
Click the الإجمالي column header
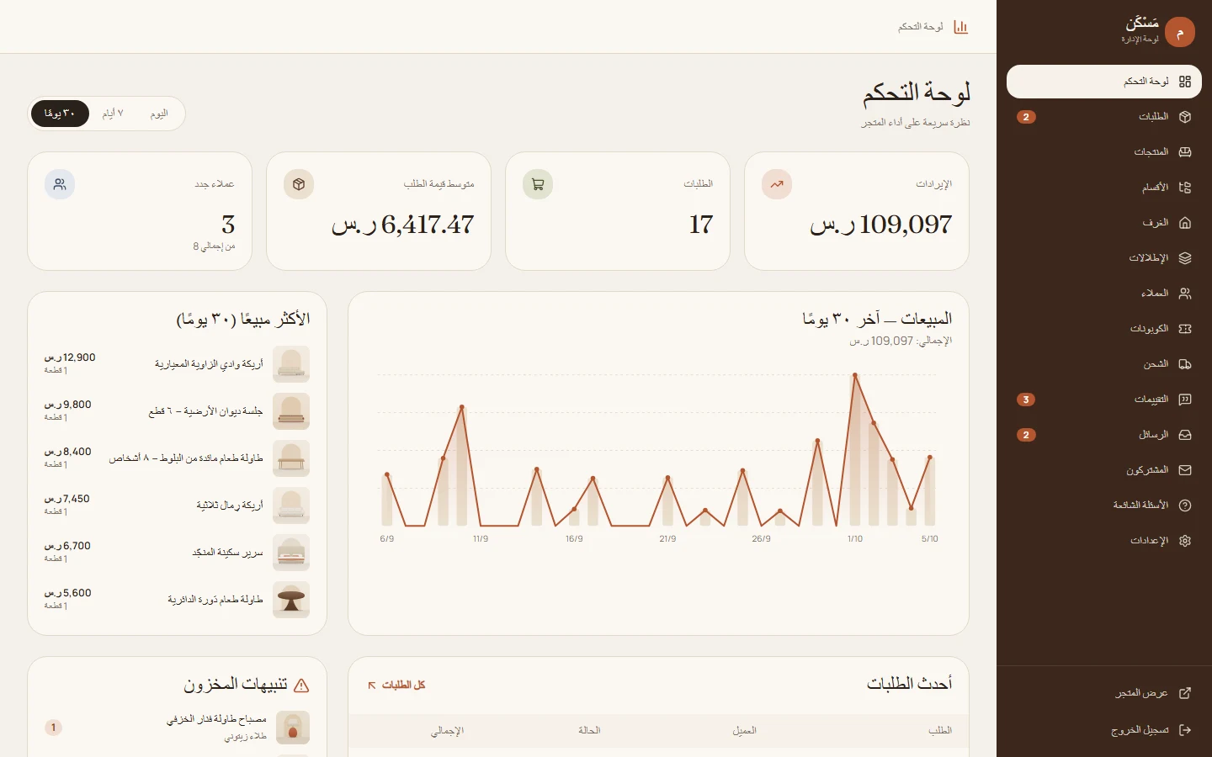(448, 731)
